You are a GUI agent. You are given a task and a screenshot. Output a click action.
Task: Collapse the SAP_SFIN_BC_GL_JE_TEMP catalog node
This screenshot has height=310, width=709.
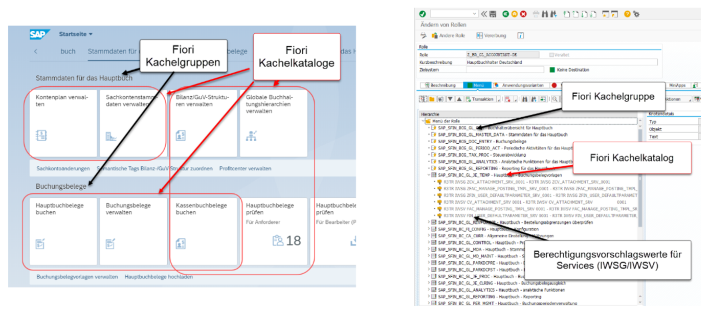(x=429, y=175)
